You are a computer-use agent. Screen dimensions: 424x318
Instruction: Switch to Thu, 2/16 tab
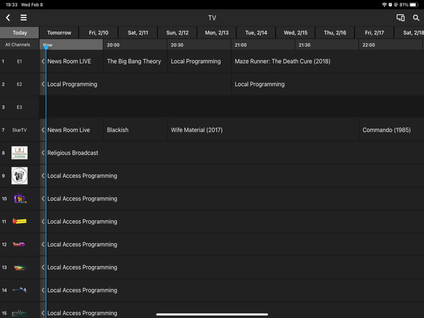point(335,33)
